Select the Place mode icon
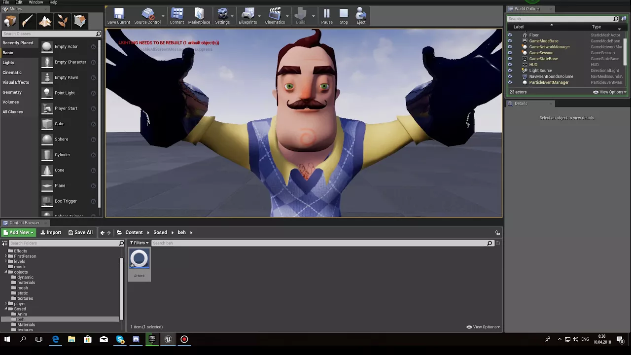The height and width of the screenshot is (355, 631). (10, 21)
